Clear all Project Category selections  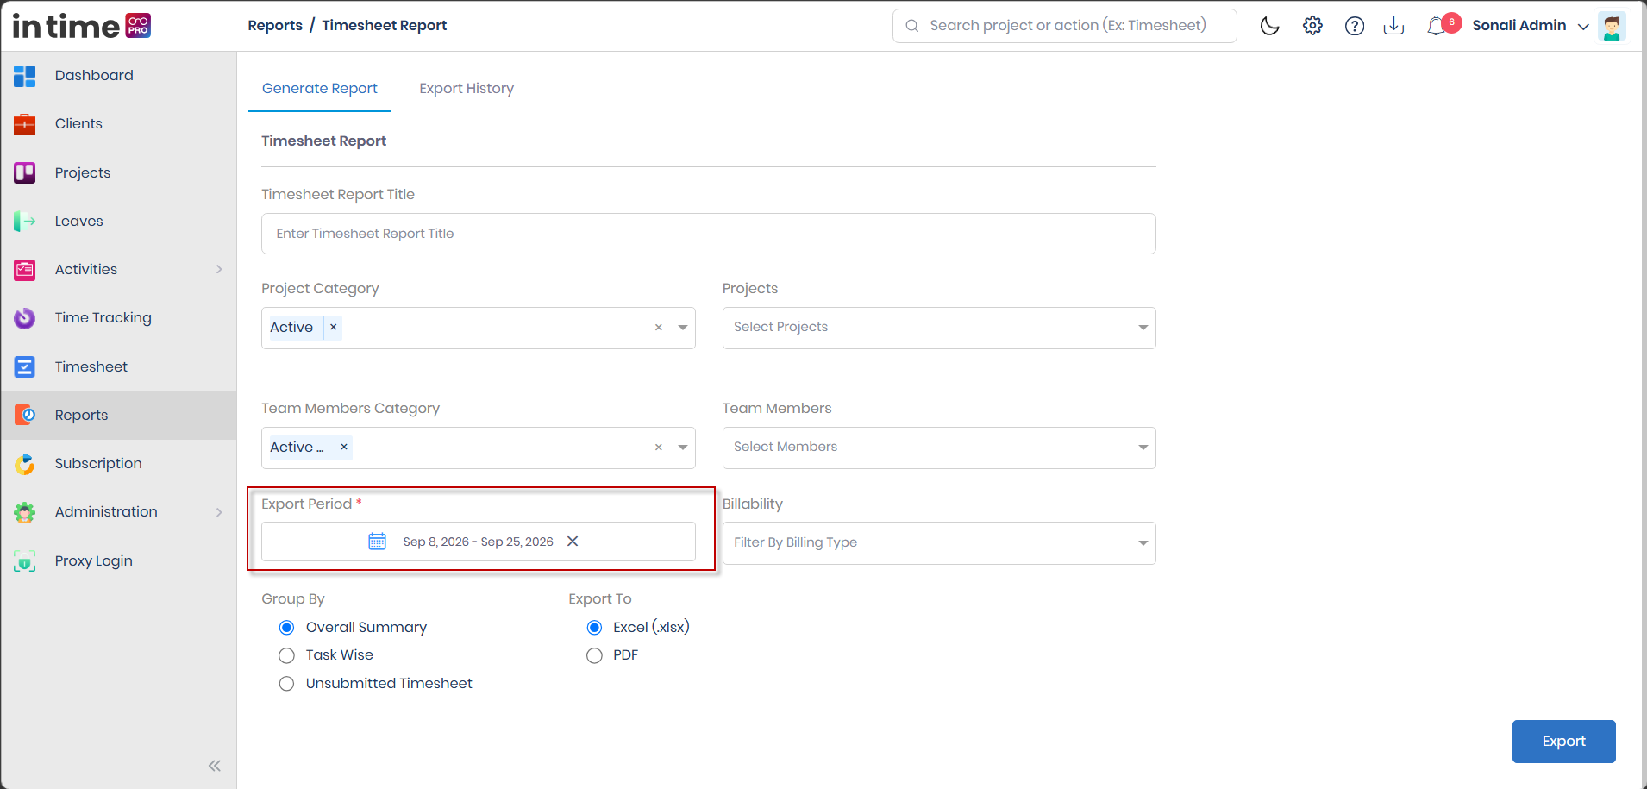click(x=659, y=328)
